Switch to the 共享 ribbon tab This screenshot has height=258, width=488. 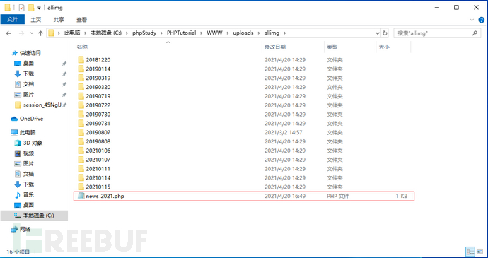[59, 20]
